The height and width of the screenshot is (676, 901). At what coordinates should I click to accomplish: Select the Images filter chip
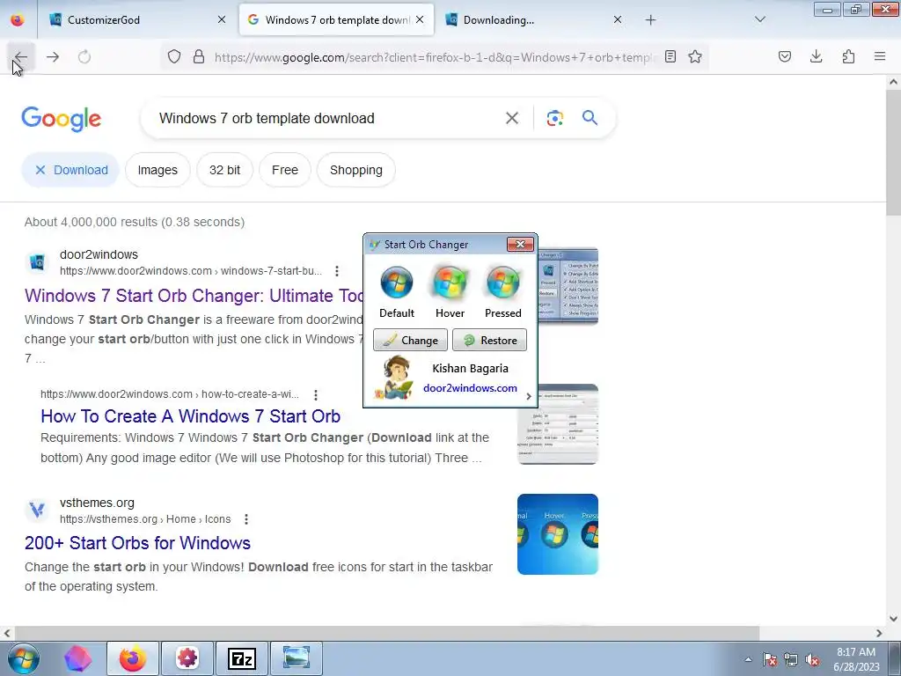point(157,170)
